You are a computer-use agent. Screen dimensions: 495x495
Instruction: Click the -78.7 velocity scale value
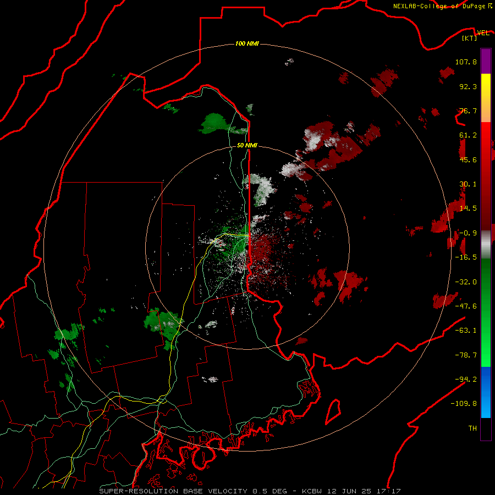pos(466,355)
